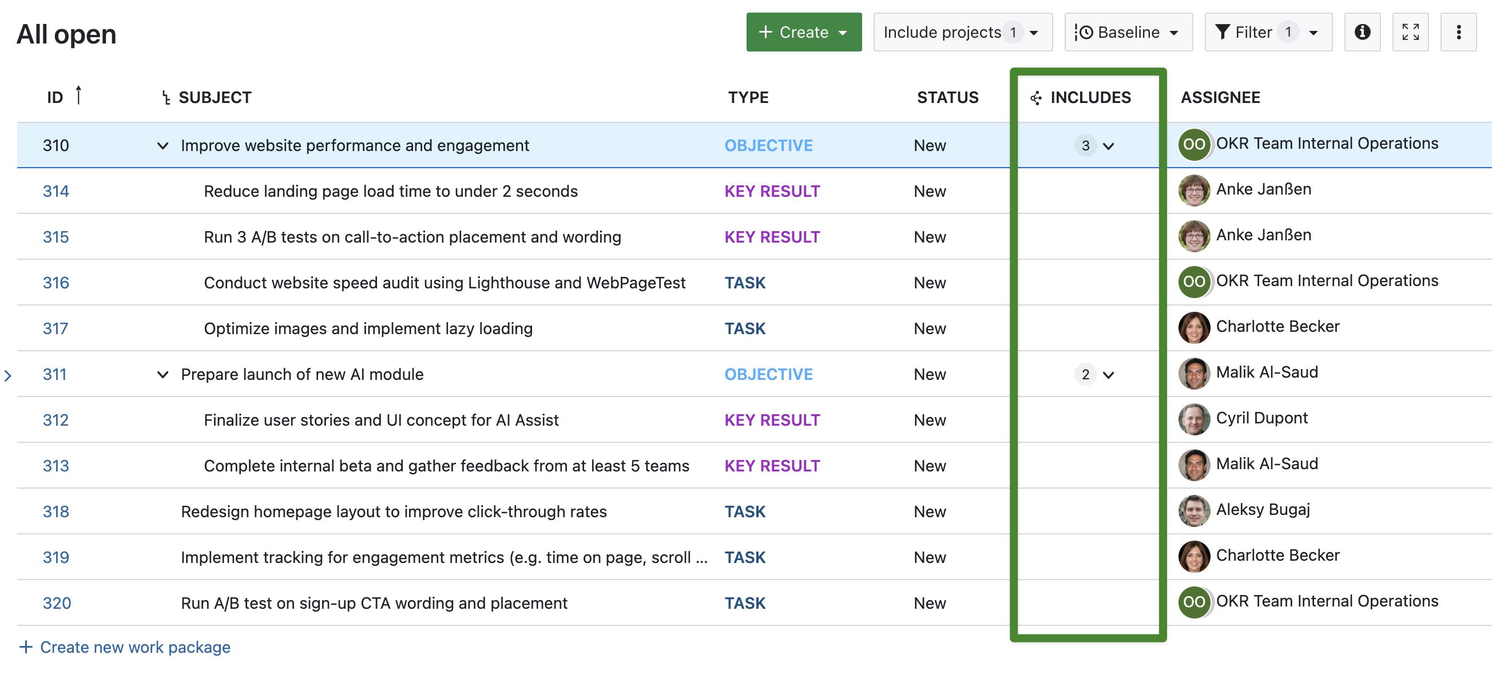Select Cyril Dupont's avatar on row 312

(1195, 419)
